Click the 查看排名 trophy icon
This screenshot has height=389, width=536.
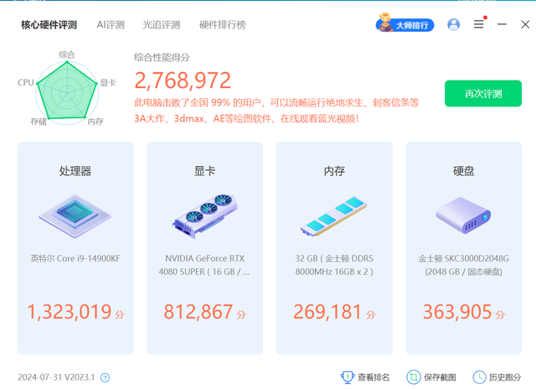tap(348, 377)
